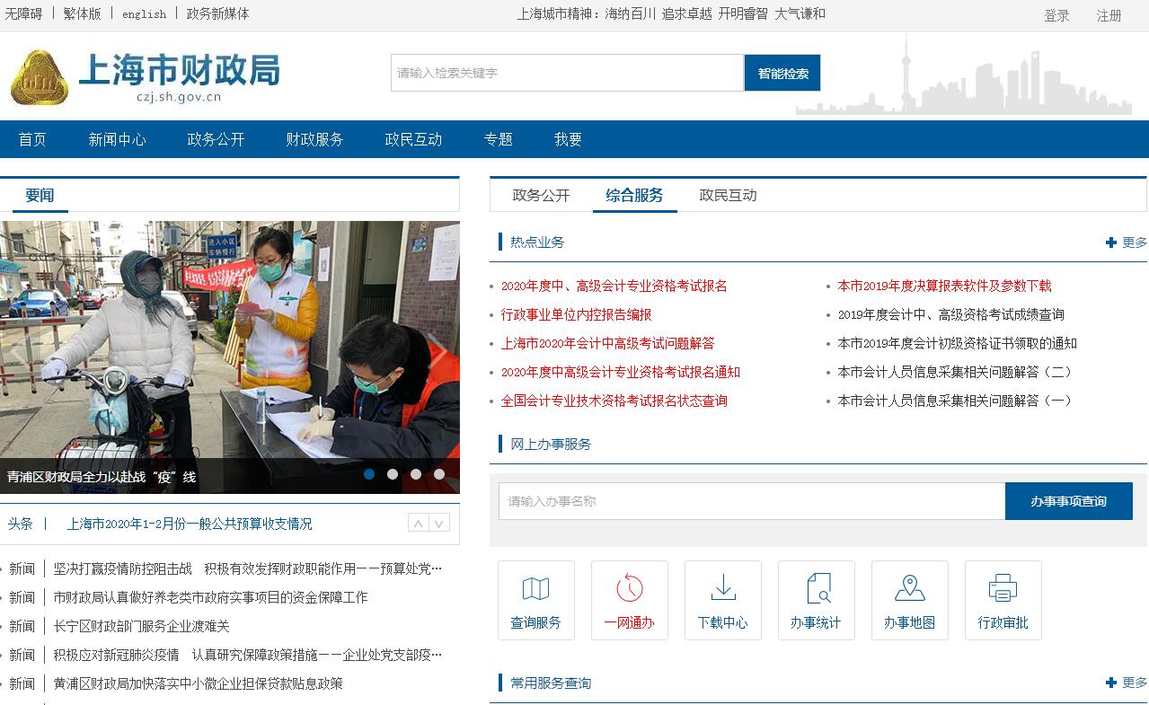Open the 查询服务 map icon
Viewport: 1149px width, 705px height.
click(535, 589)
